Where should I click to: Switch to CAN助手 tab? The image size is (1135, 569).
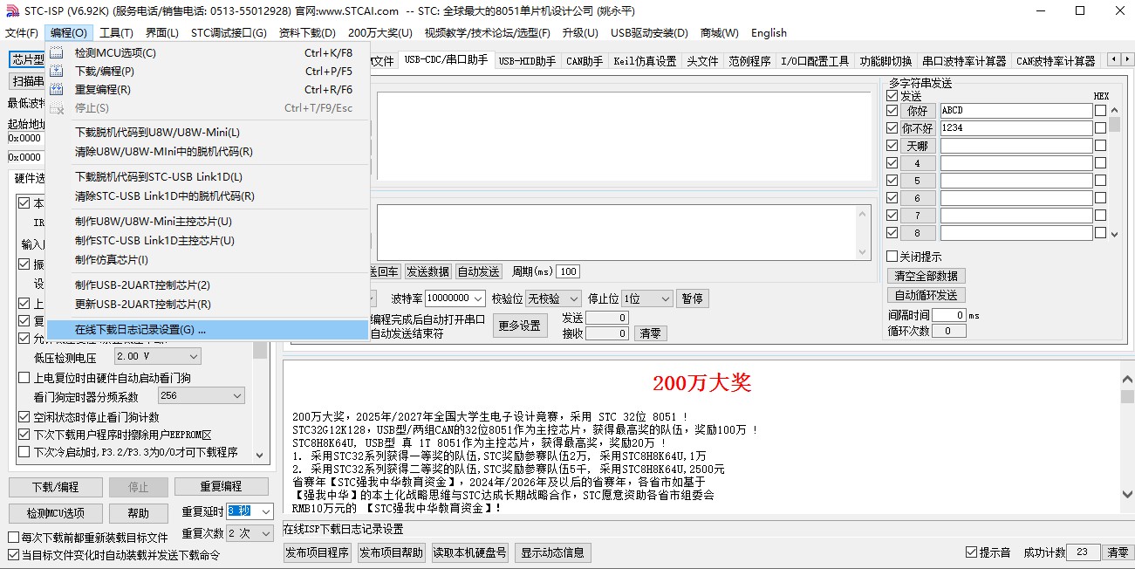tap(585, 61)
